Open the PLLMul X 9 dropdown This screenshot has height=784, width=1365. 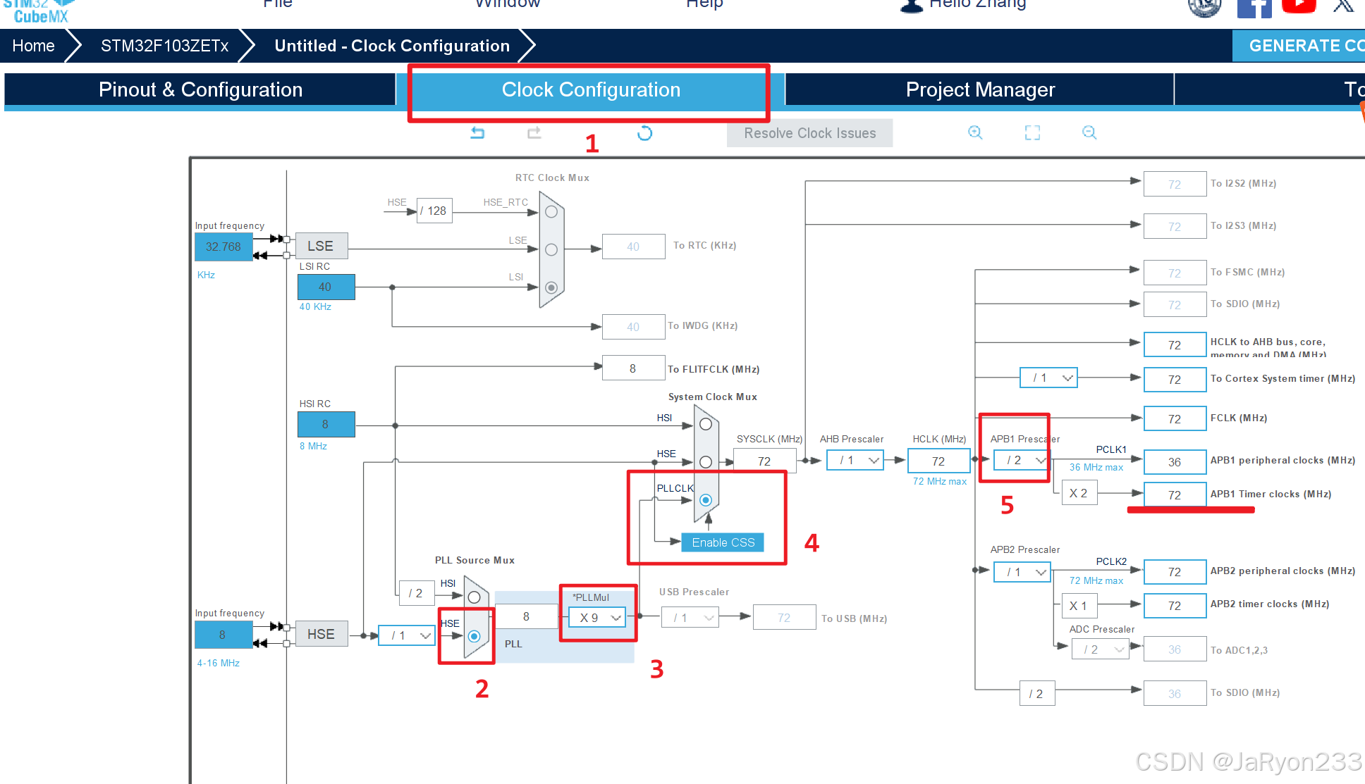click(x=597, y=618)
